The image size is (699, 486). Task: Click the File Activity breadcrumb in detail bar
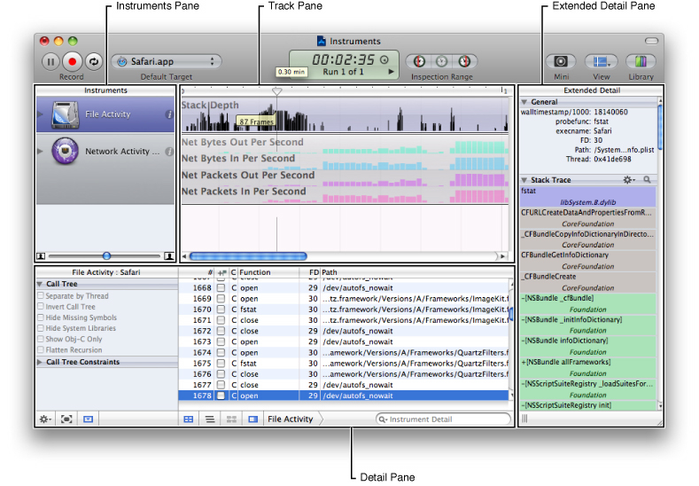[290, 419]
